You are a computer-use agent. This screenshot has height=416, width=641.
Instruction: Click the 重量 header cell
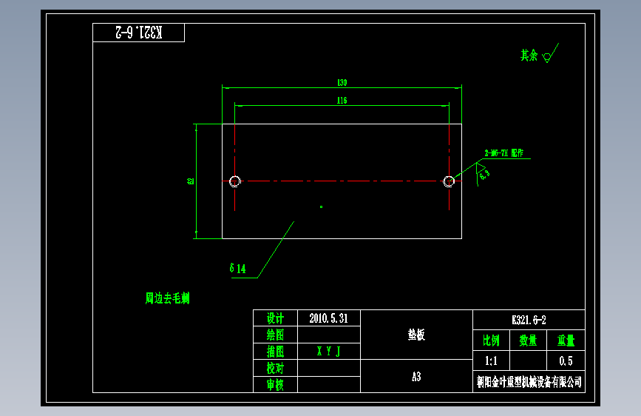[x=566, y=340]
